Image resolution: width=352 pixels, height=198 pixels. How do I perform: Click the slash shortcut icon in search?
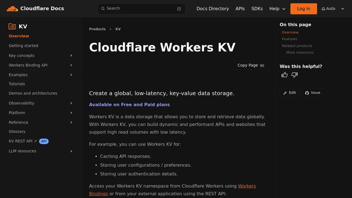coord(179,9)
